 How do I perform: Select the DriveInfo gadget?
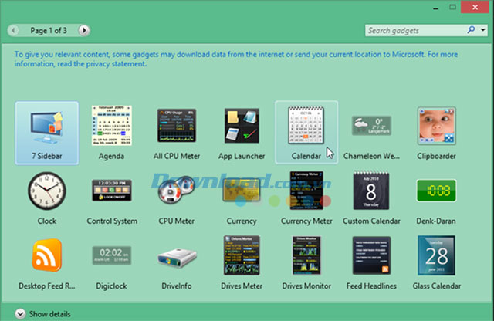pos(177,262)
